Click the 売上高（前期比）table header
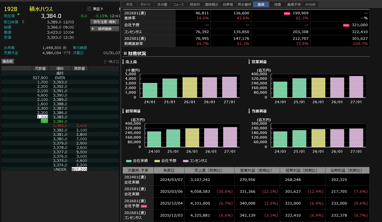 tap(209, 170)
